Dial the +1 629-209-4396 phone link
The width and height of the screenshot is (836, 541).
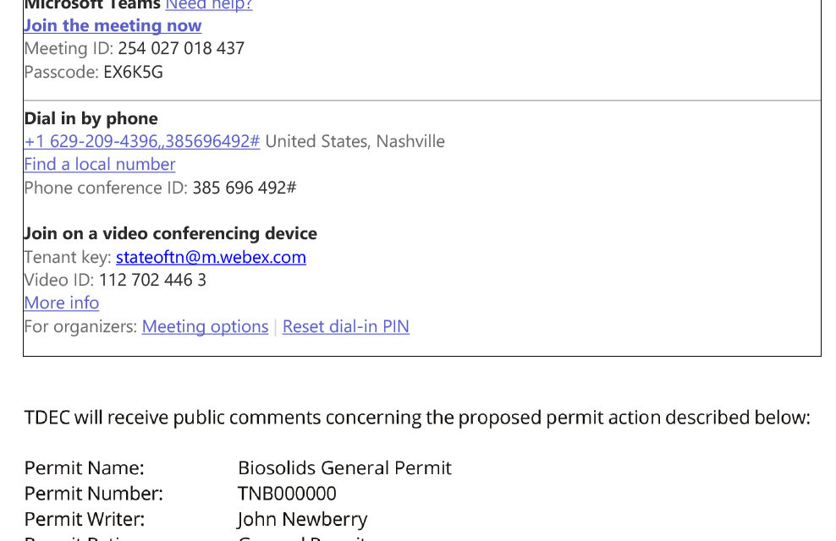point(142,141)
